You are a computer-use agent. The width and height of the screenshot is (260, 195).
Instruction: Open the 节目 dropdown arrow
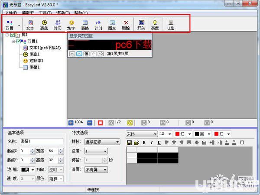coord(19,25)
